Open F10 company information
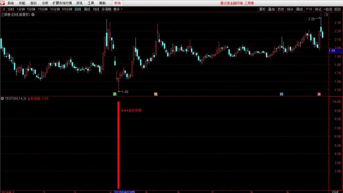The height and width of the screenshot is (193, 343). point(309,9)
